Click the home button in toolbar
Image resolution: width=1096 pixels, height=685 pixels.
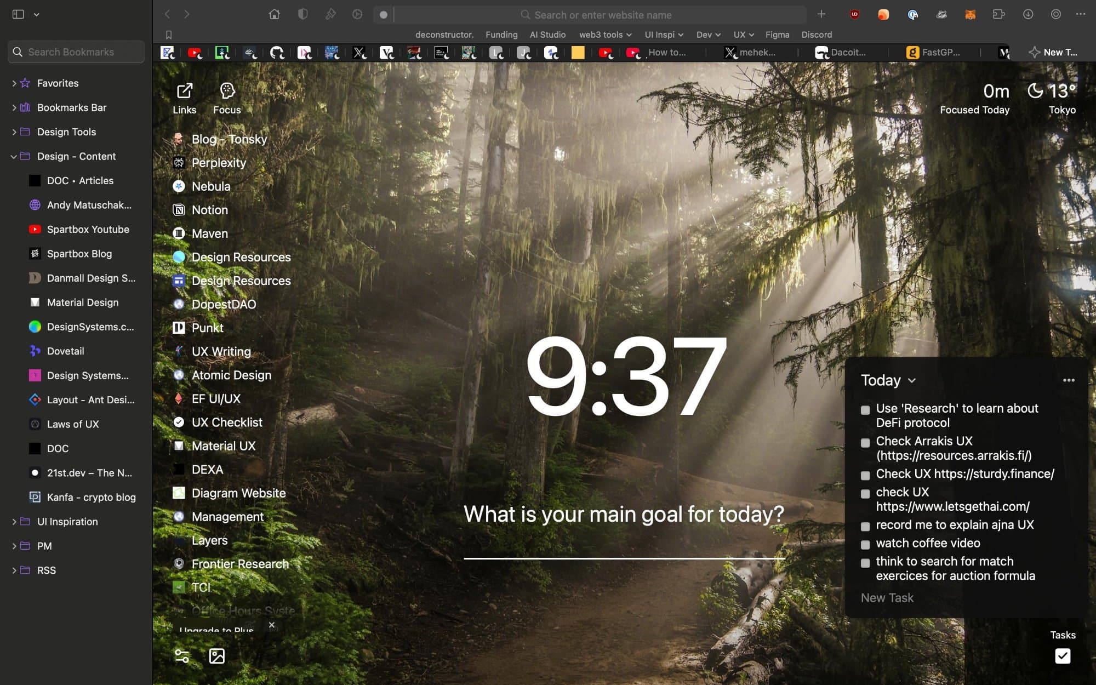click(274, 14)
